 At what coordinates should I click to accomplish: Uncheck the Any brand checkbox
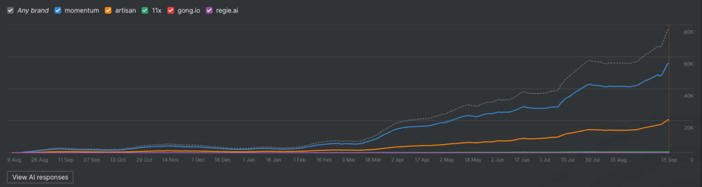pos(10,10)
